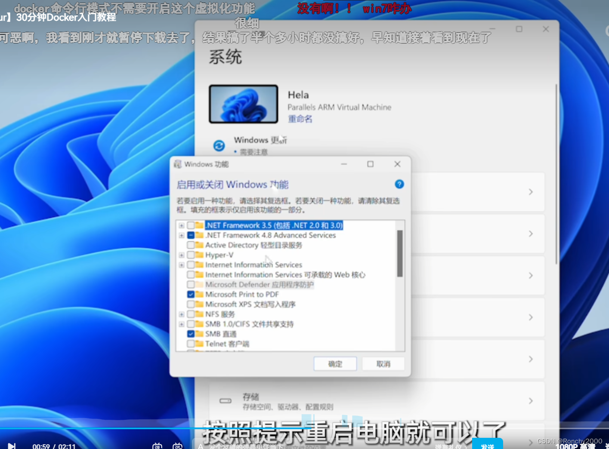Maximize the Windows 功能 dialog
This screenshot has height=449, width=609.
[370, 164]
